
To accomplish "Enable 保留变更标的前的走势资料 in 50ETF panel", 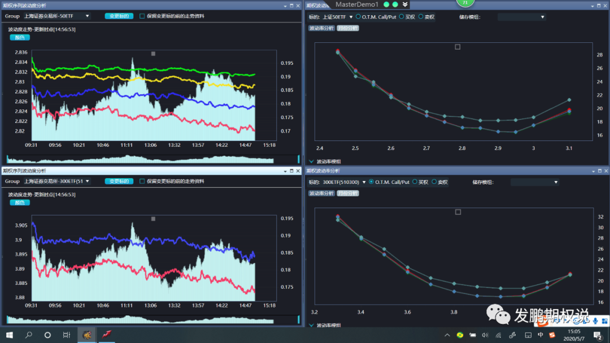I will tap(142, 16).
